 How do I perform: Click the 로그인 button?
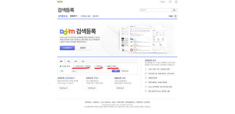click(163, 2)
